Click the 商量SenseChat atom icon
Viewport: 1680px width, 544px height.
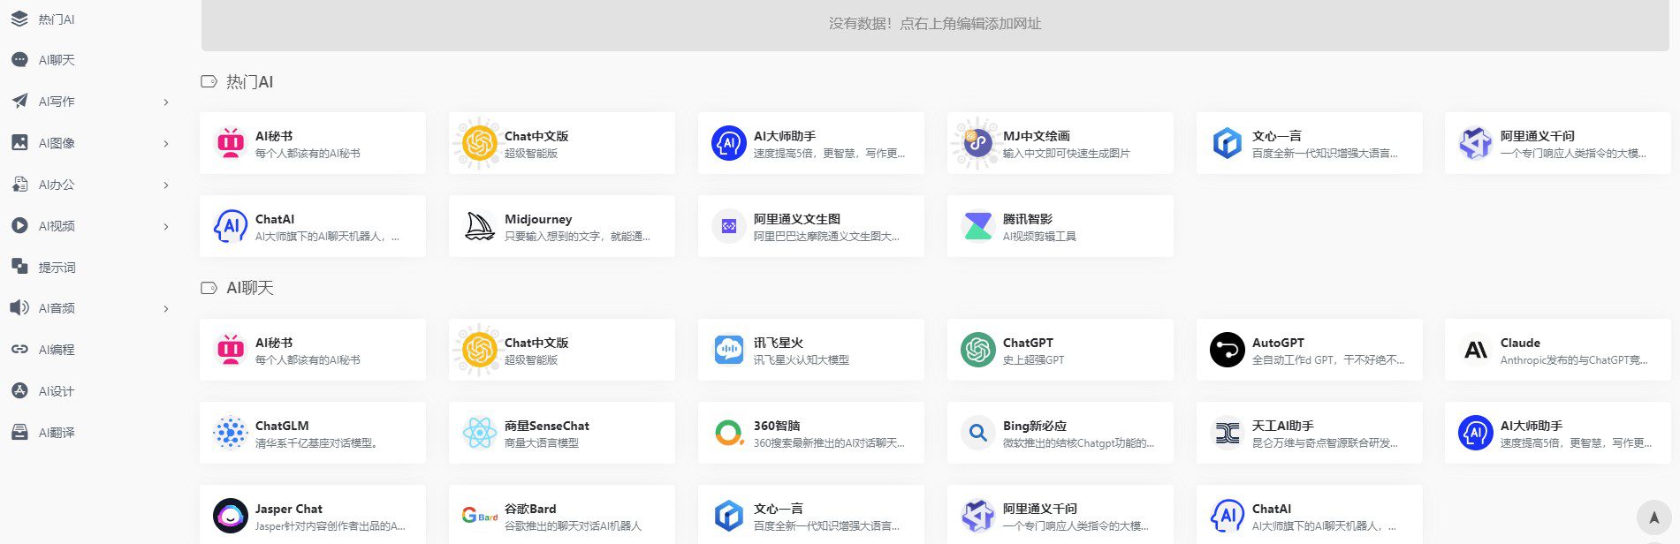tap(479, 433)
